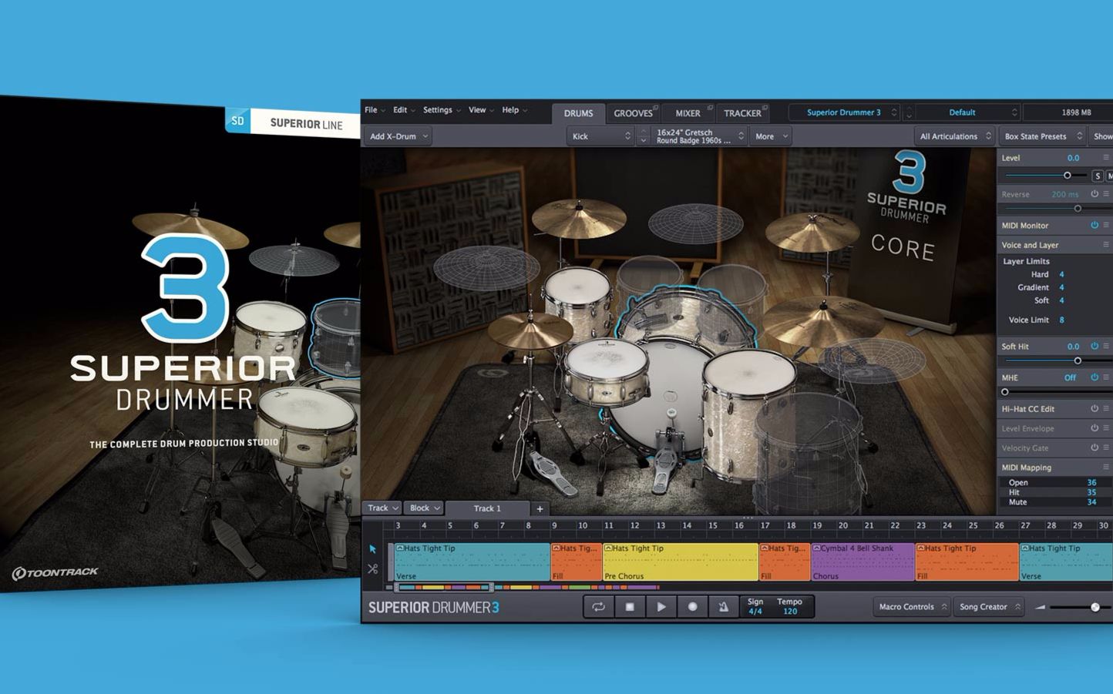Toggle Soft Hit power button
Viewport: 1113px width, 694px height.
[1095, 346]
